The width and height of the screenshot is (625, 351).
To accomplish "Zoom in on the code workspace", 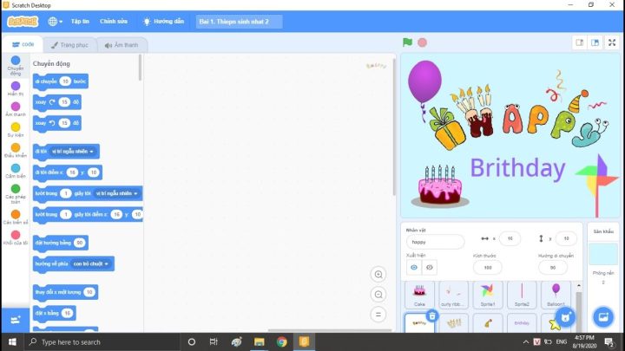I will pos(378,275).
